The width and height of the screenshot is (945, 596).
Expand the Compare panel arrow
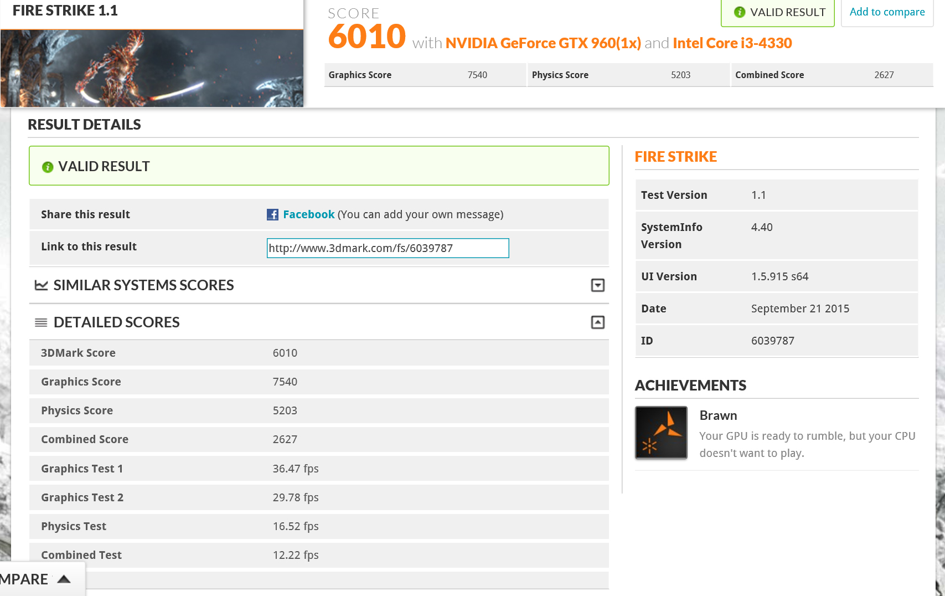[x=64, y=579]
